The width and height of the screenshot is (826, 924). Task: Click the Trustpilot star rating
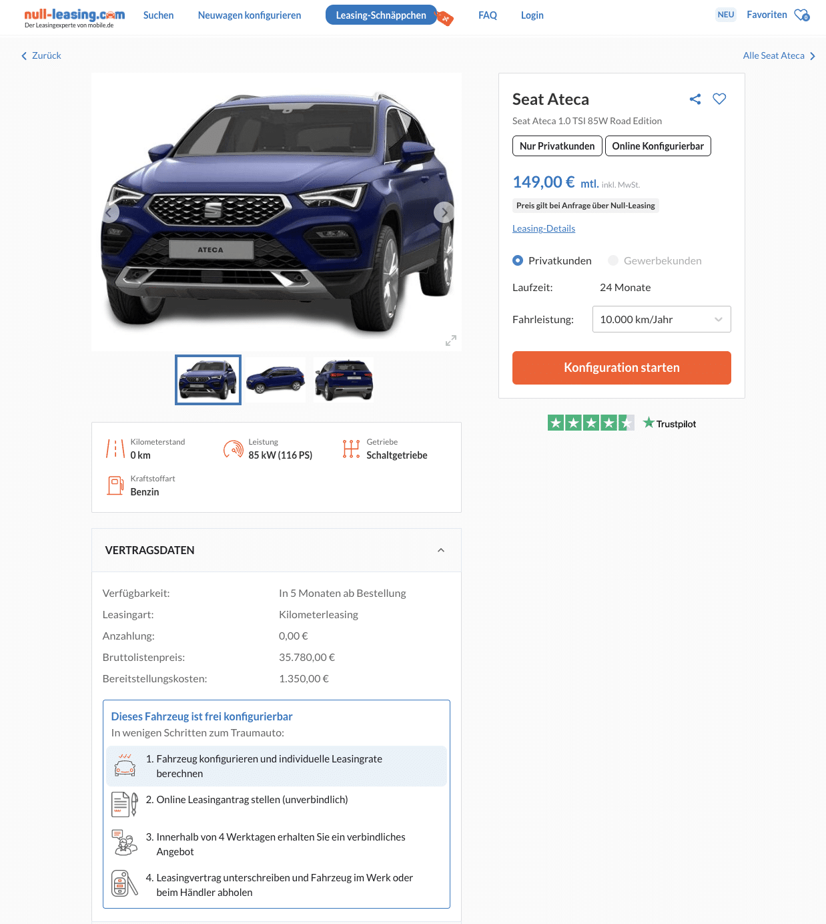[x=590, y=423]
